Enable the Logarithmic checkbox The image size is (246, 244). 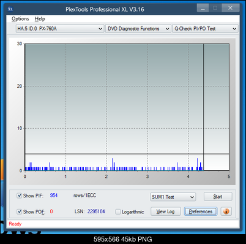click(x=118, y=212)
